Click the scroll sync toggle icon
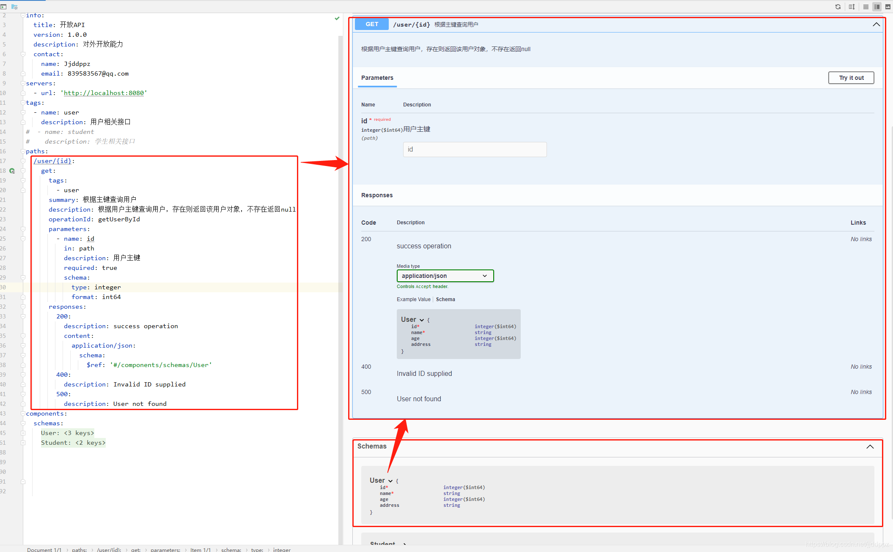The image size is (893, 552). (x=852, y=7)
